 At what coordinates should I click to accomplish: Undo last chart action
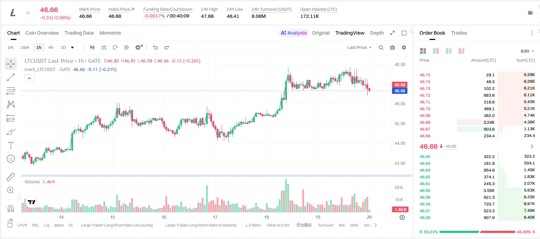pos(155,47)
